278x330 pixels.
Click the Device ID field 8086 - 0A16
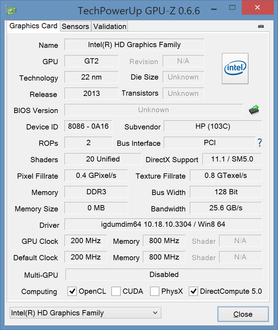tap(88, 126)
